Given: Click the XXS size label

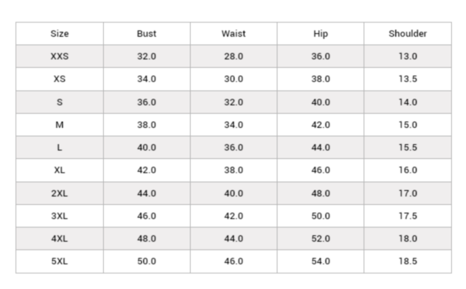Looking at the screenshot, I should coord(59,57).
